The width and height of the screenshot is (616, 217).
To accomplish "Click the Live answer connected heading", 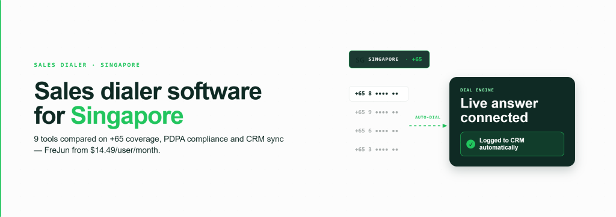I will (x=499, y=110).
